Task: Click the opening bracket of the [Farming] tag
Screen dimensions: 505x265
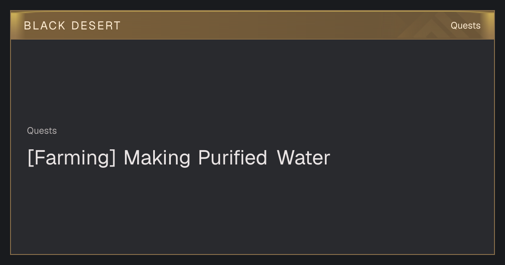Action: (30, 158)
